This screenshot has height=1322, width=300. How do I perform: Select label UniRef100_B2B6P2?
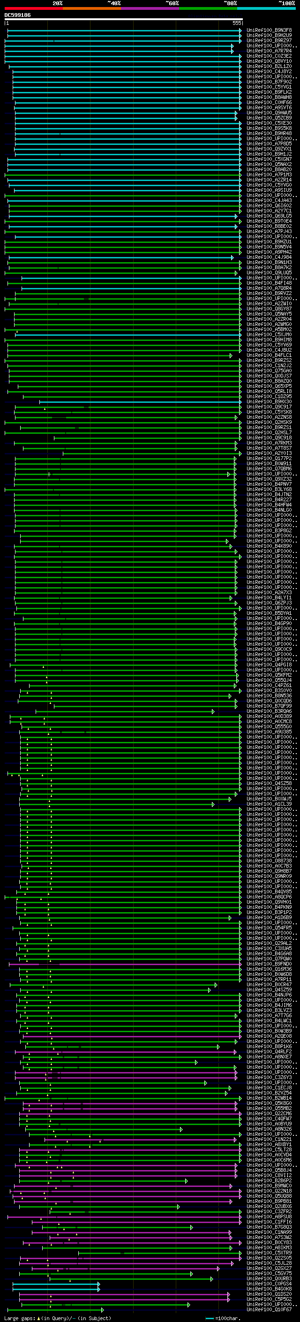[269, 1180]
